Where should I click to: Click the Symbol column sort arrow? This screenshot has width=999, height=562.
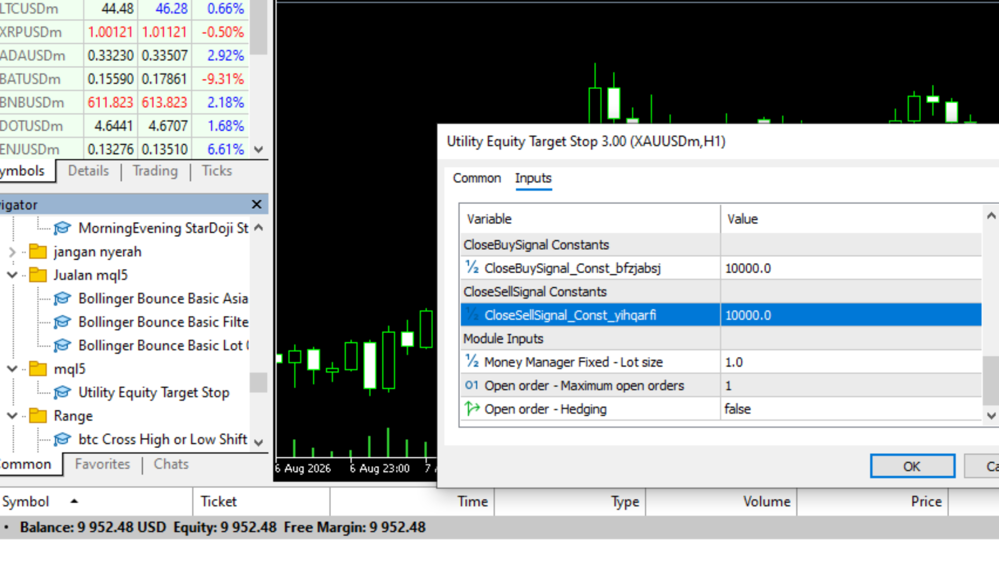point(74,501)
